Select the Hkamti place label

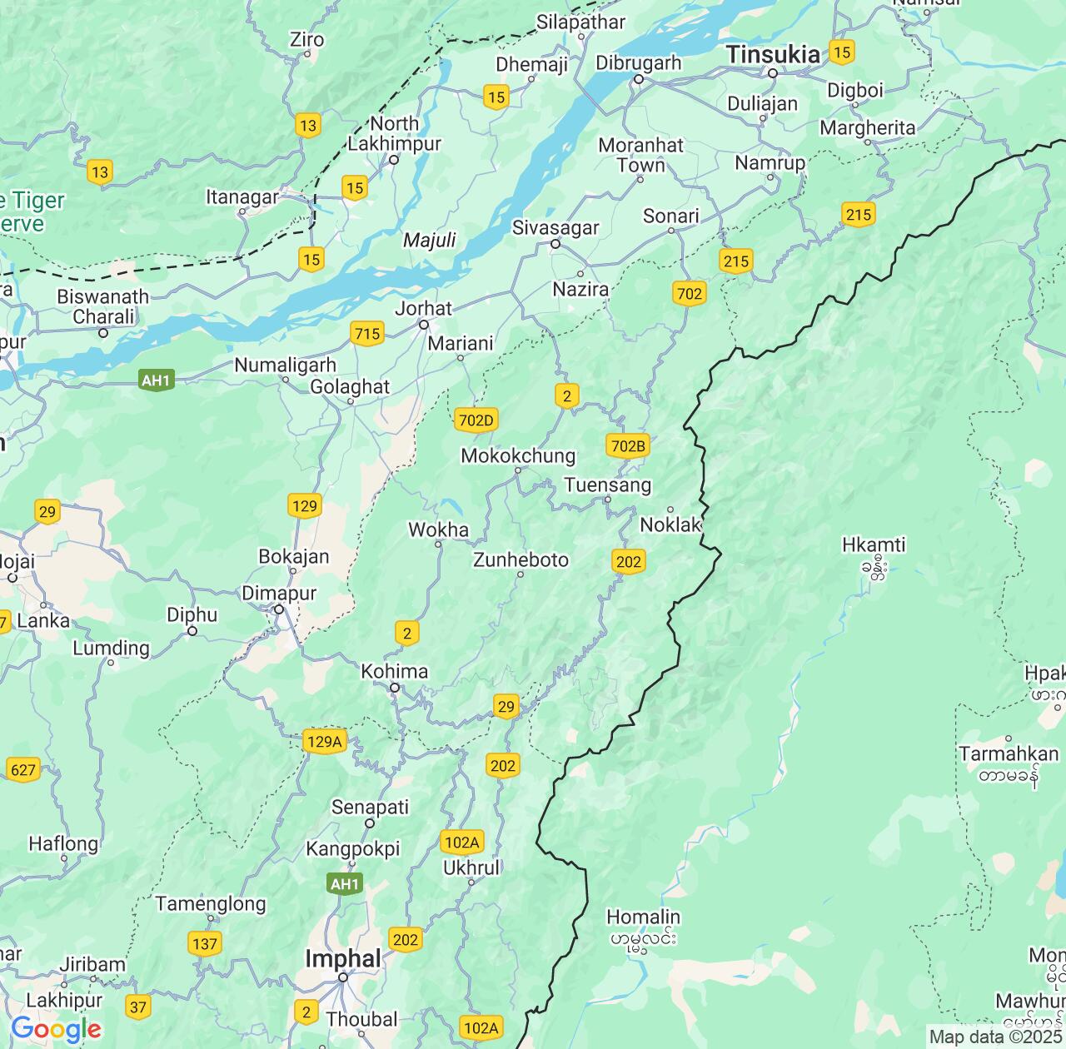[874, 545]
